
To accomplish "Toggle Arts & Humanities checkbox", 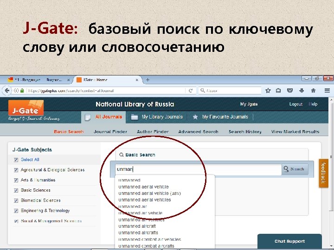I will tap(16, 180).
